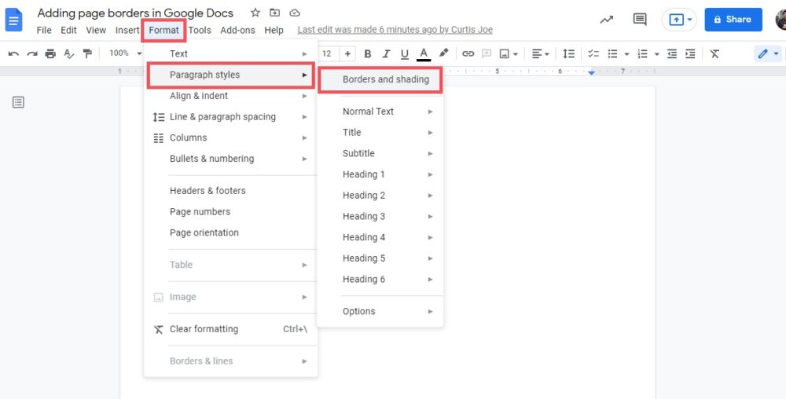Click the print icon in toolbar

coord(50,53)
